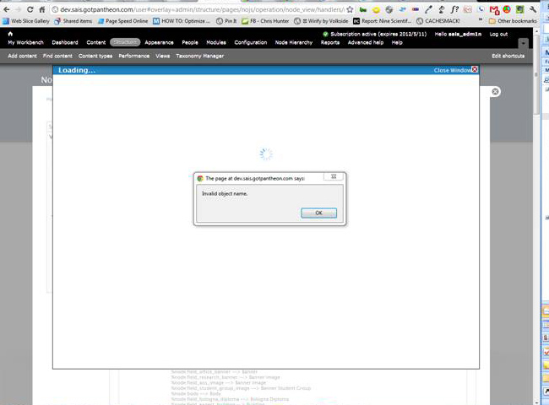Click OK in the Invalid object name dialog
This screenshot has width=549, height=405.
tap(318, 213)
